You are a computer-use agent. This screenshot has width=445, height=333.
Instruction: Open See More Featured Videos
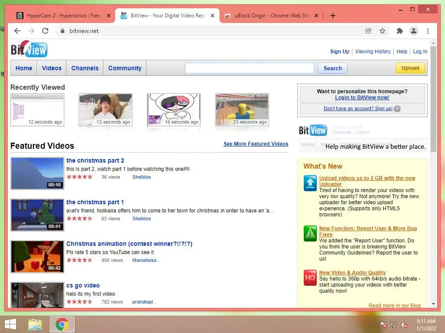coord(256,144)
